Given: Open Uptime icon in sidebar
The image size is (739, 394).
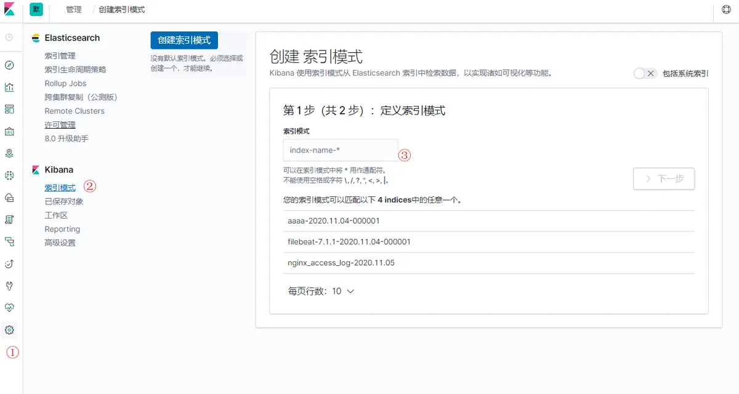Looking at the screenshot, I should point(9,263).
